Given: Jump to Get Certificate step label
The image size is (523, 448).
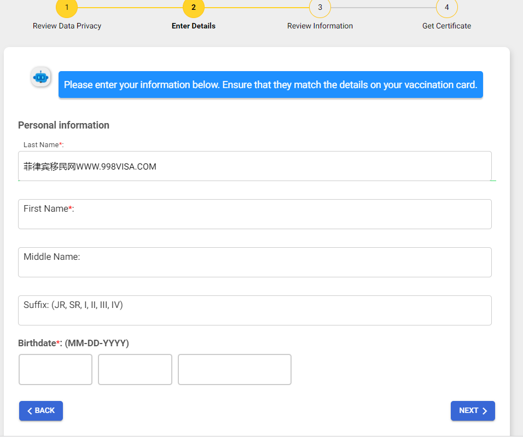Looking at the screenshot, I should (x=446, y=26).
